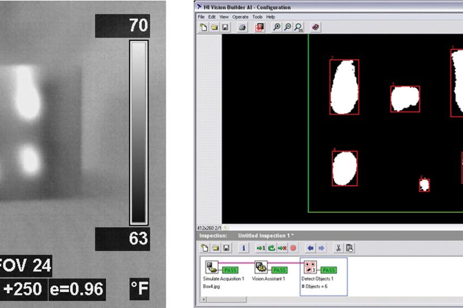
Task: Click the blue right arrow icon
Action: (321, 248)
